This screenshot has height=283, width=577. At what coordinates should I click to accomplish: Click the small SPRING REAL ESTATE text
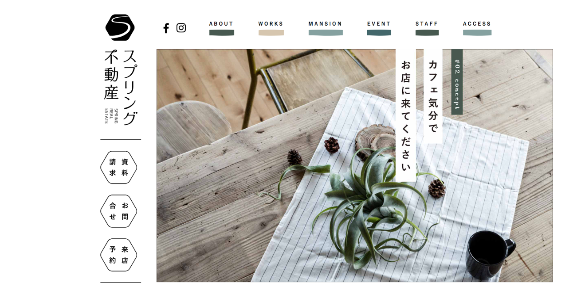click(111, 116)
